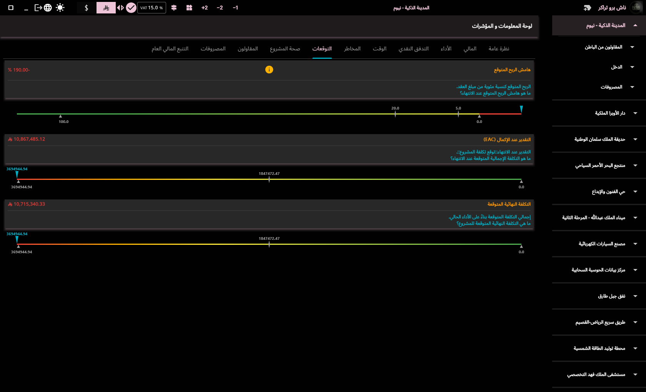Click the orange info icon
The height and width of the screenshot is (392, 646).
269,70
